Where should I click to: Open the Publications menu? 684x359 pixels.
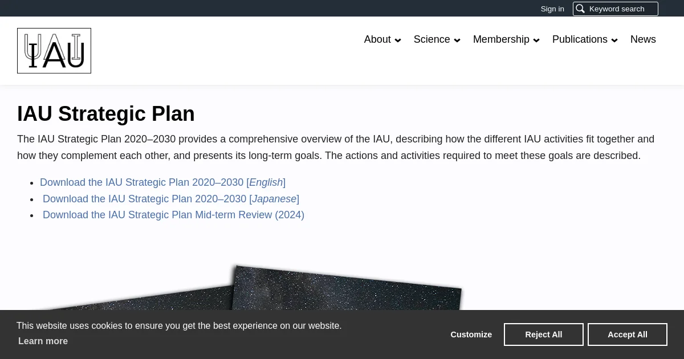(x=585, y=39)
